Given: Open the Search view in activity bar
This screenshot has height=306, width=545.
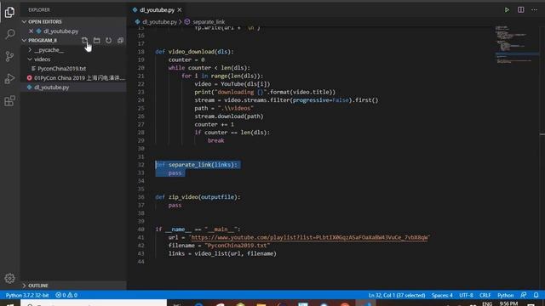Looking at the screenshot, I should click(9, 34).
